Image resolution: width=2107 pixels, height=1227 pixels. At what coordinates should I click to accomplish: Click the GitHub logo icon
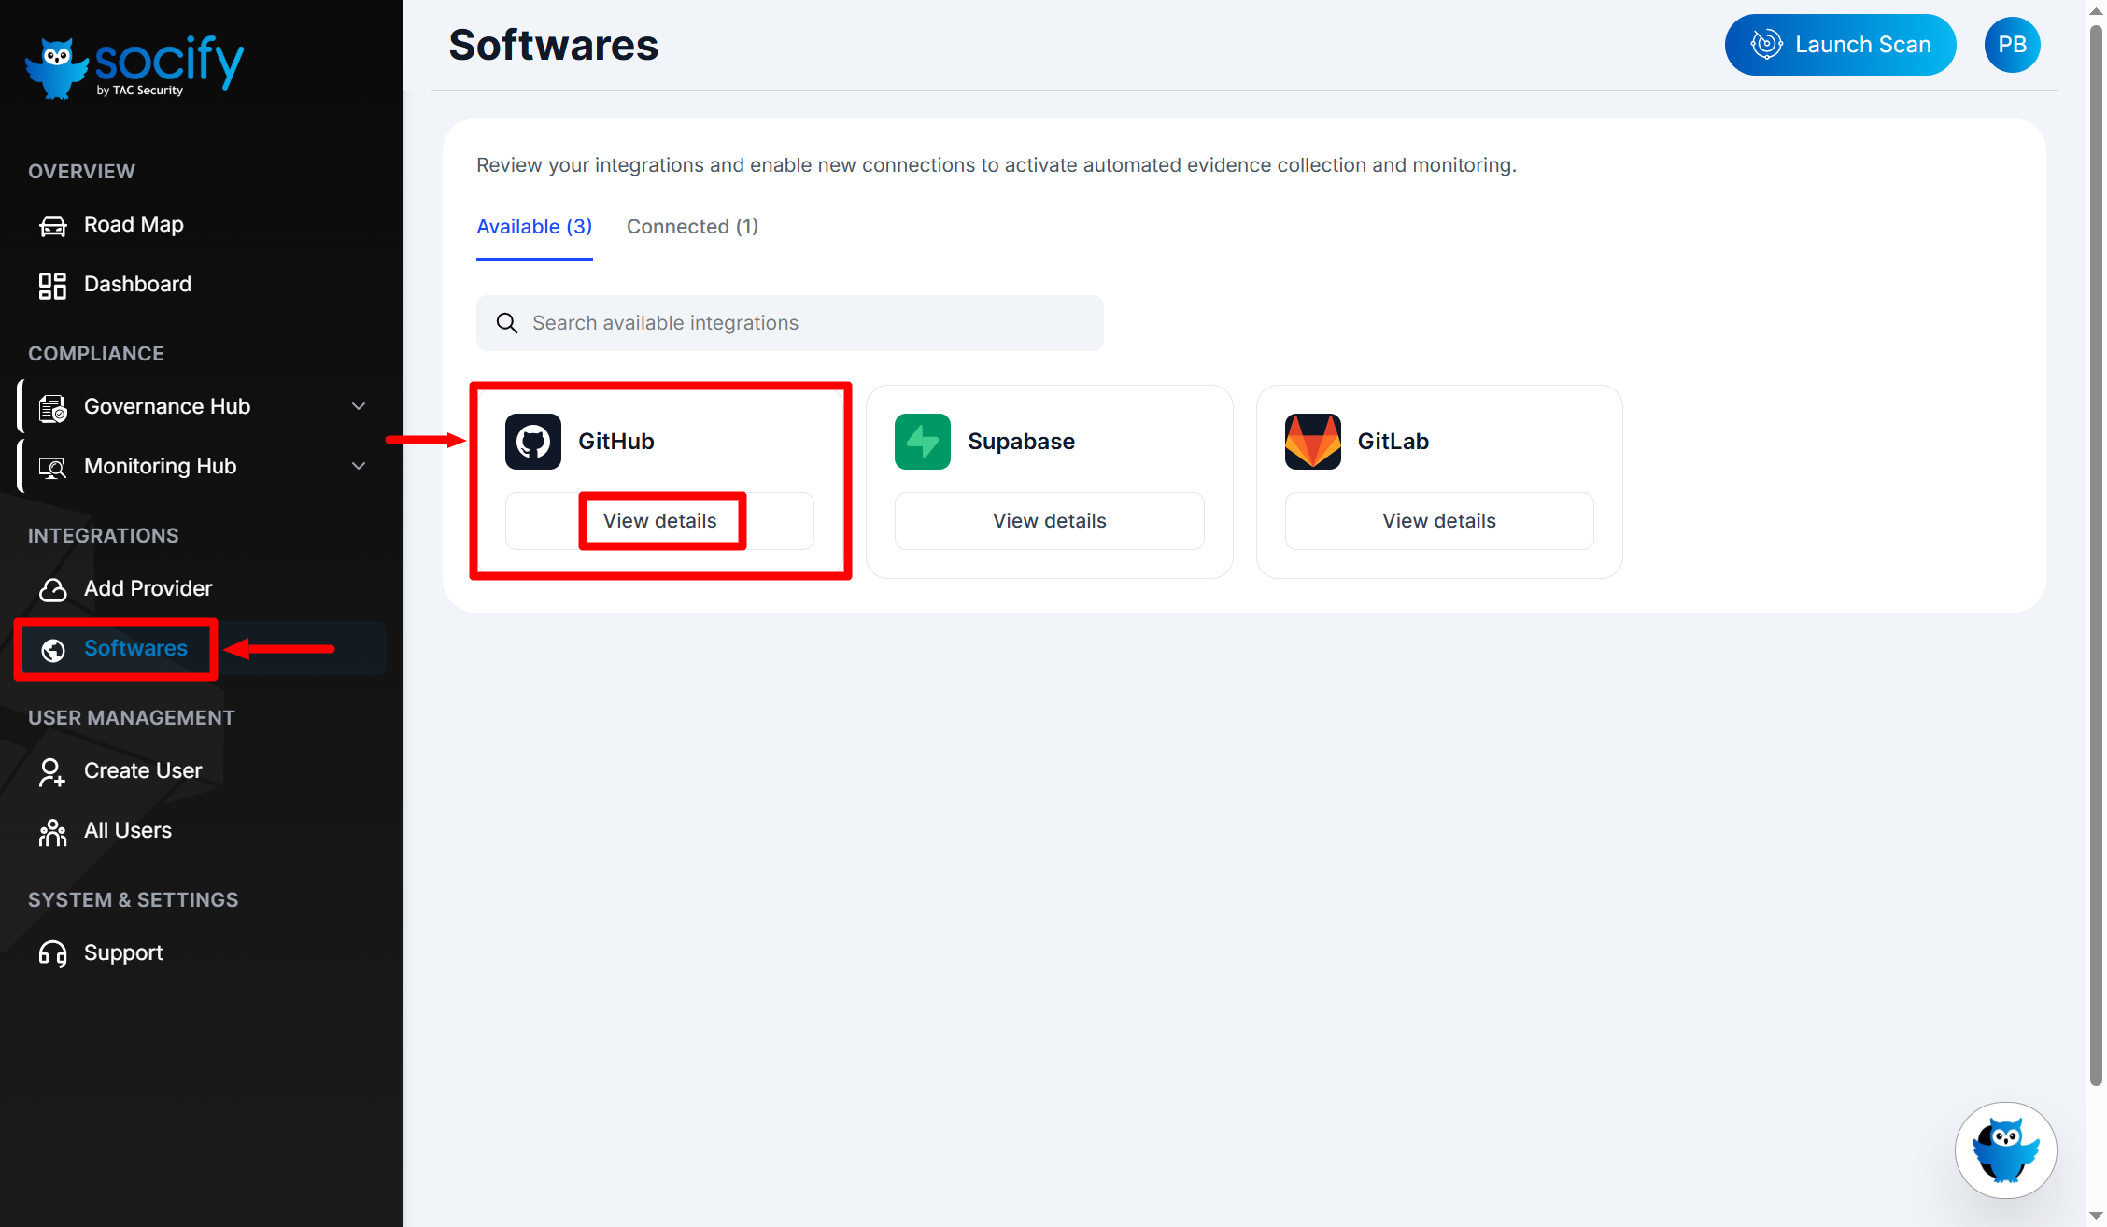pyautogui.click(x=532, y=442)
